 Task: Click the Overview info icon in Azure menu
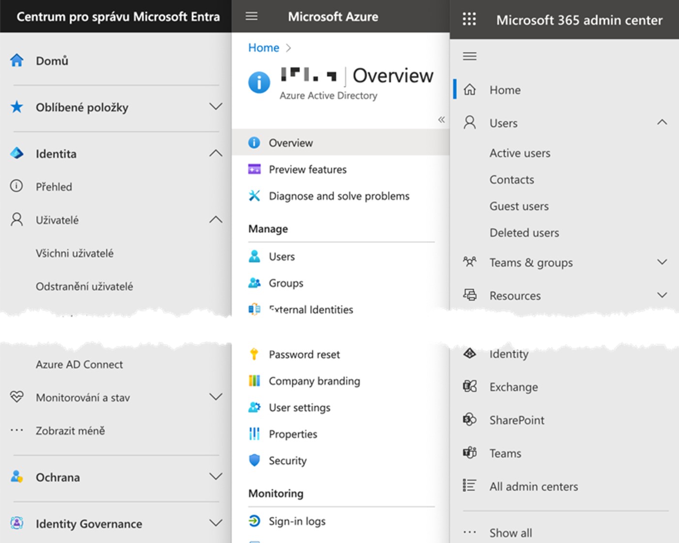[x=254, y=143]
